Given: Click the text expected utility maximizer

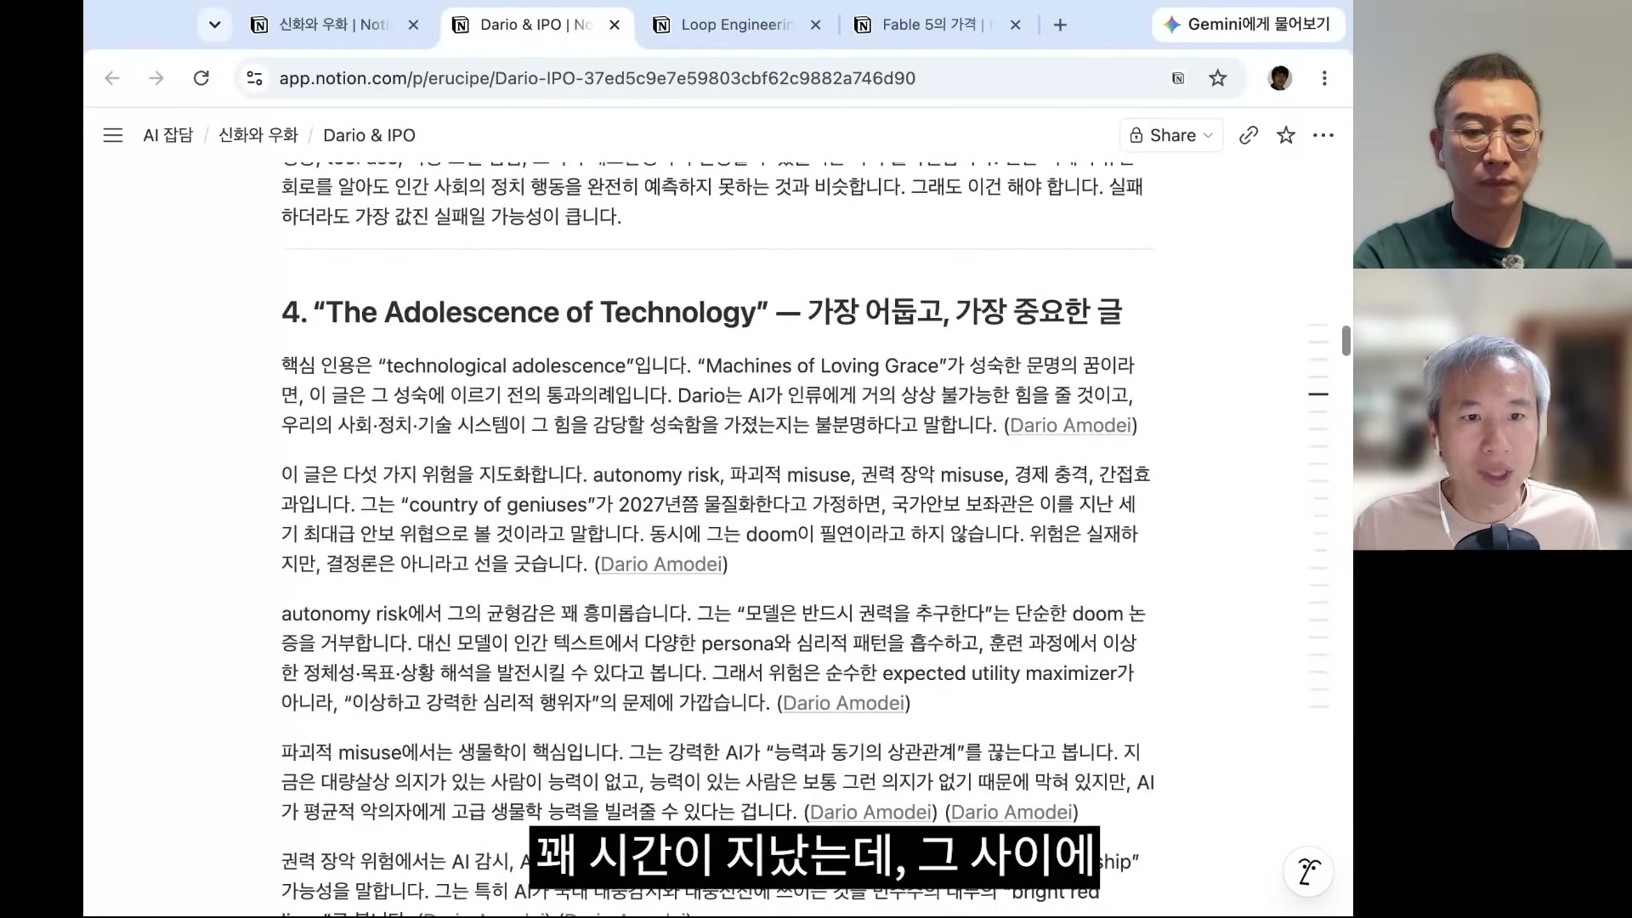Looking at the screenshot, I should 1000,673.
